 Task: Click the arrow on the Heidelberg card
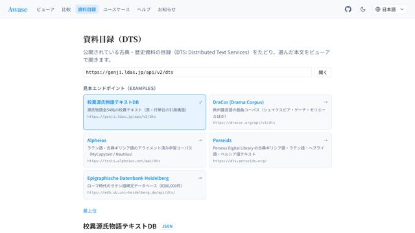(200, 178)
